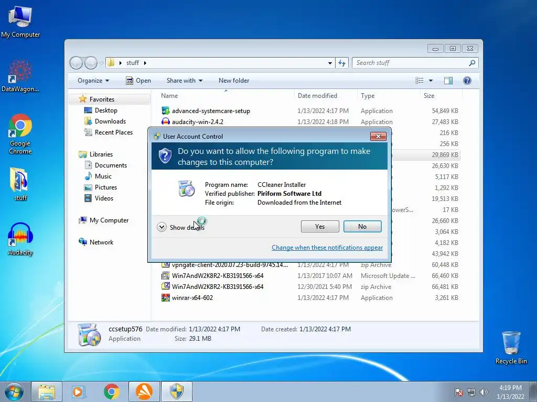537x402 pixels.
Task: Open stuff folder on desktop
Action: coord(20,184)
